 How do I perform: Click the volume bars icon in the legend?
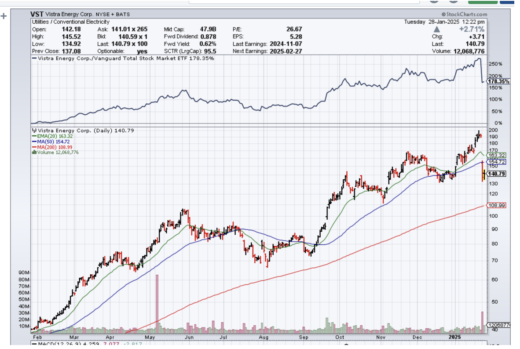click(34, 153)
